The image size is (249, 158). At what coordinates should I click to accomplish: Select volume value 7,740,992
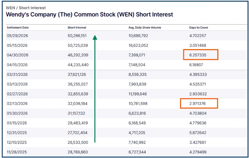(x=137, y=142)
